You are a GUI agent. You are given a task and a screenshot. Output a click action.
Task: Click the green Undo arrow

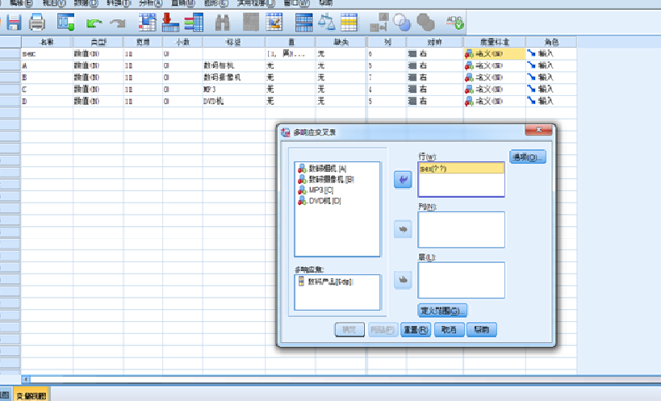[94, 23]
